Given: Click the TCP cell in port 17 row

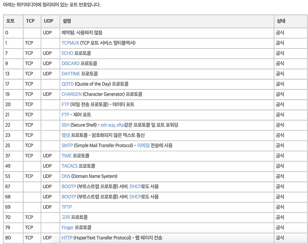Looking at the screenshot, I should [32, 84].
